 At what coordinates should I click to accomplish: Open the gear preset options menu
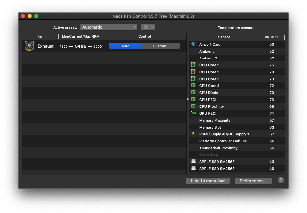point(148,27)
